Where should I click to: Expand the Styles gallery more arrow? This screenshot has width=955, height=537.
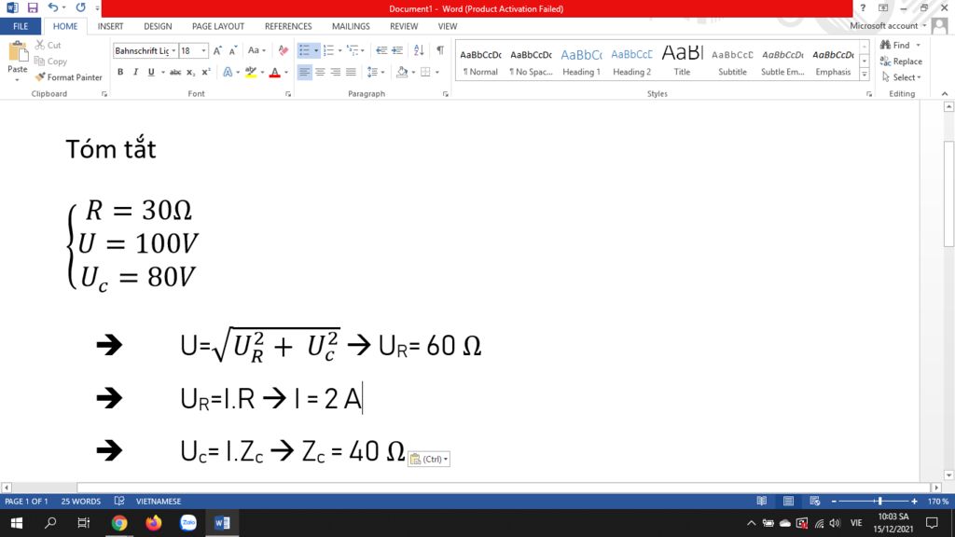pyautogui.click(x=865, y=75)
